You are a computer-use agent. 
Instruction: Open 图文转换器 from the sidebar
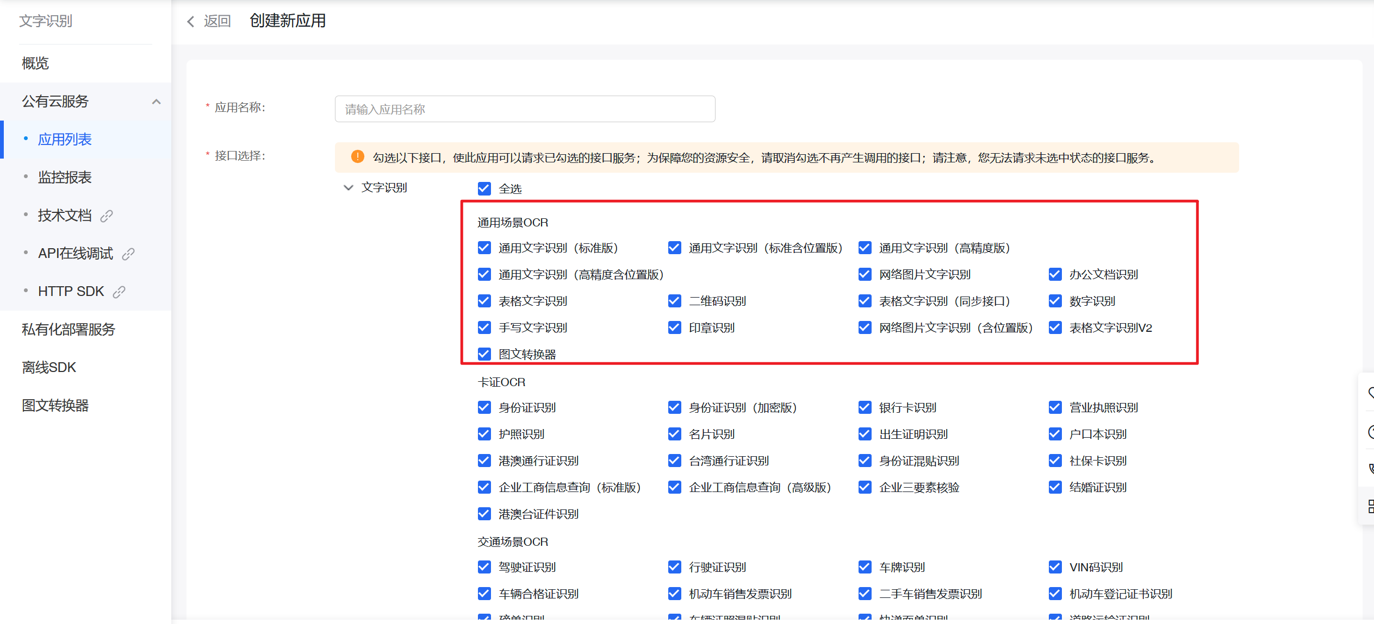(55, 405)
